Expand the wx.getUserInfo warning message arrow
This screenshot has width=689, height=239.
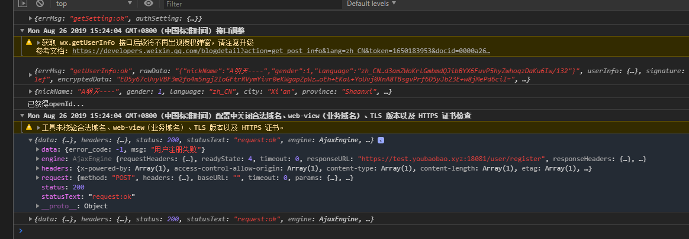(x=38, y=43)
